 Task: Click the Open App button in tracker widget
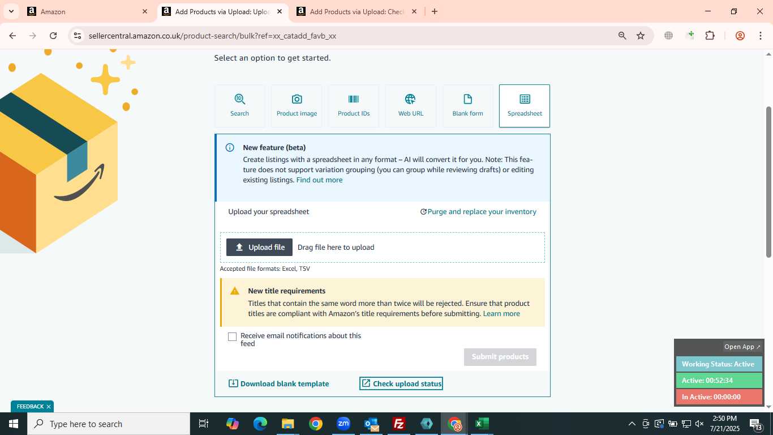(x=742, y=347)
